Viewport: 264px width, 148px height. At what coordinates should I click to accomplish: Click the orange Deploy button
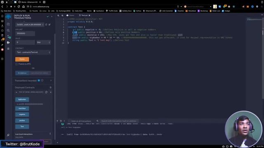tap(22, 59)
